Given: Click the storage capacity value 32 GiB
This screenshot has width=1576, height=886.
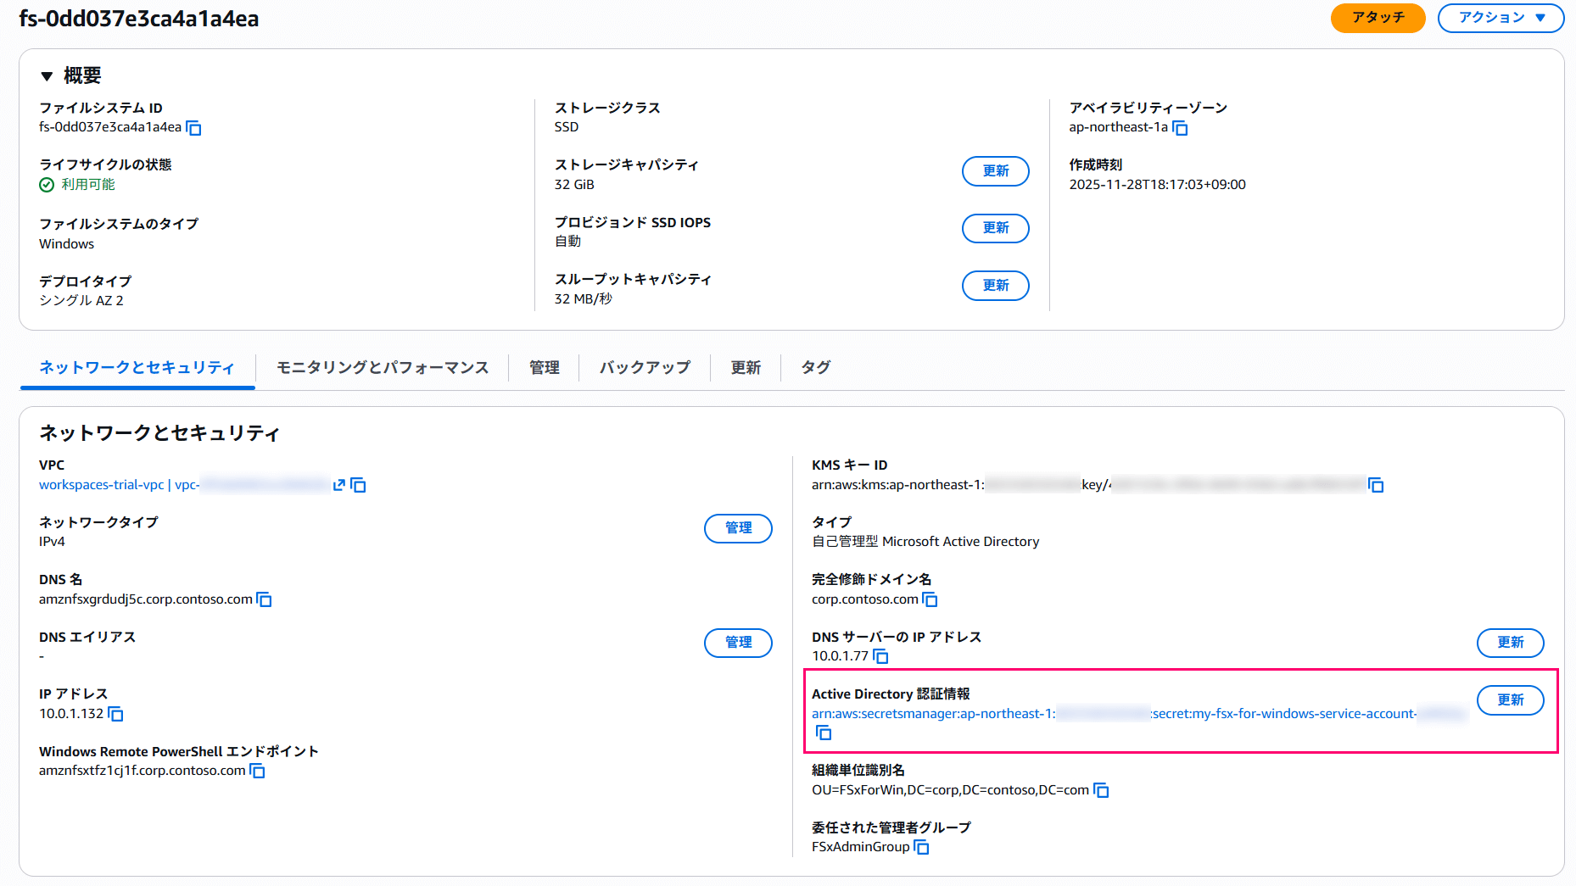Looking at the screenshot, I should 574,184.
